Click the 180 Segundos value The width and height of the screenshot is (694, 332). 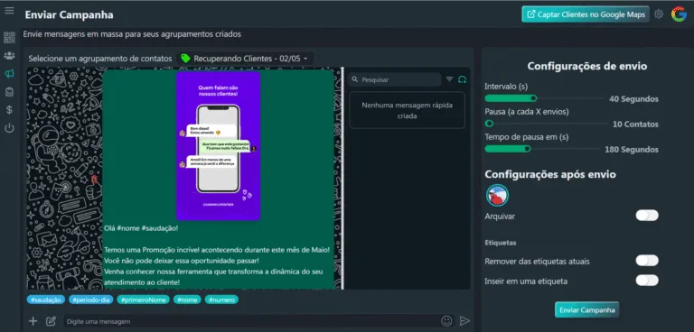pyautogui.click(x=632, y=150)
